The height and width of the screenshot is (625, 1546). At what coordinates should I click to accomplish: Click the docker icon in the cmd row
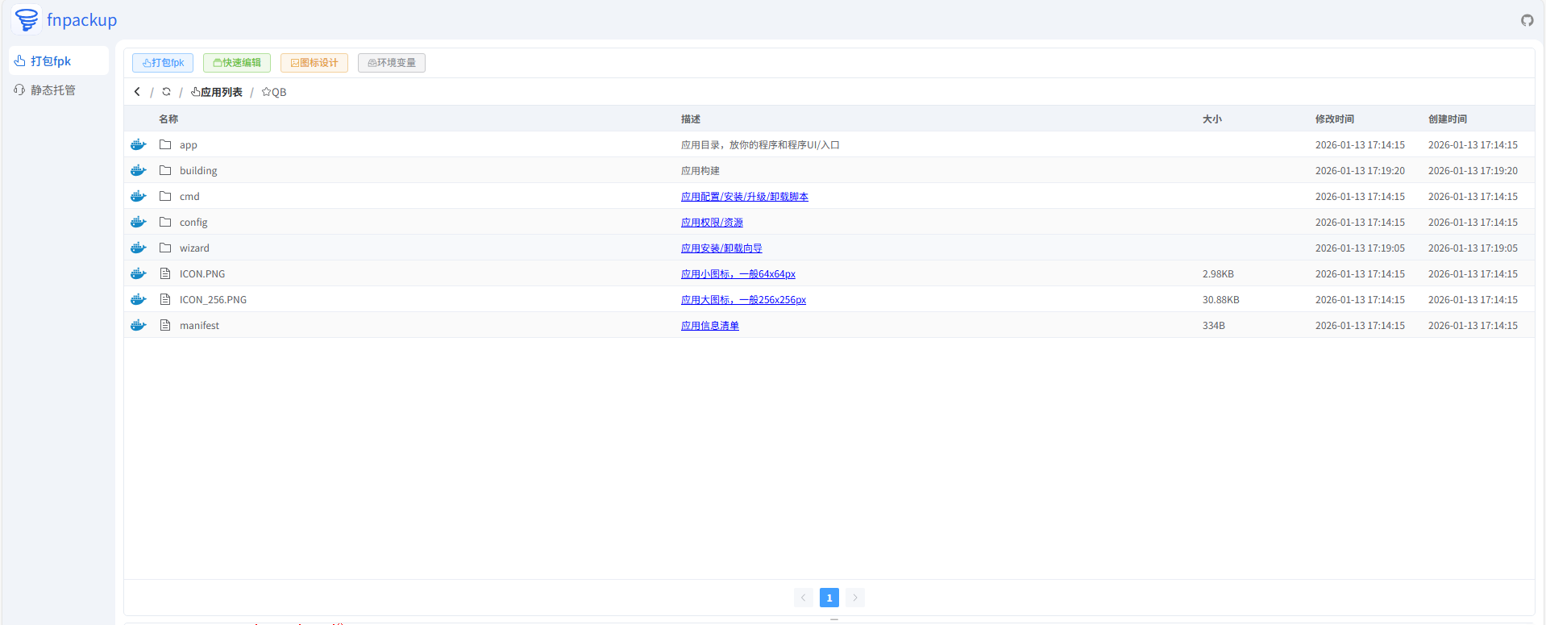pos(139,196)
